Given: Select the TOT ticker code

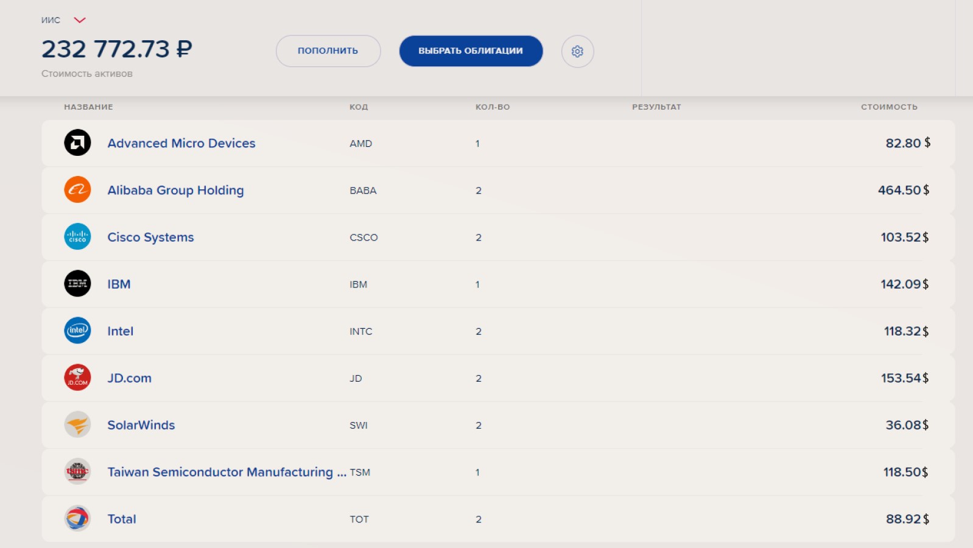Looking at the screenshot, I should tap(359, 519).
